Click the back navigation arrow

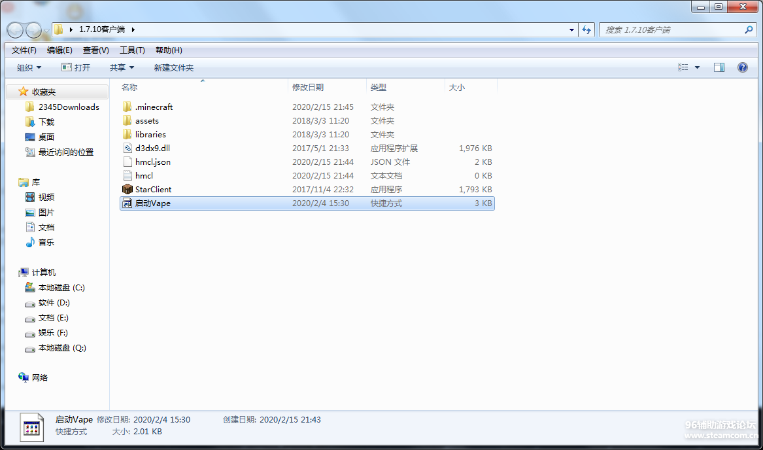(16, 30)
